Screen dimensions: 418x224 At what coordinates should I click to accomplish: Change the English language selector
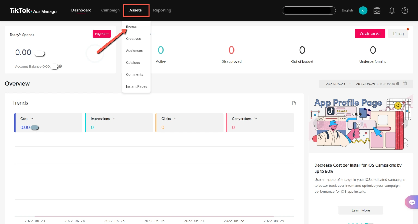click(x=347, y=10)
